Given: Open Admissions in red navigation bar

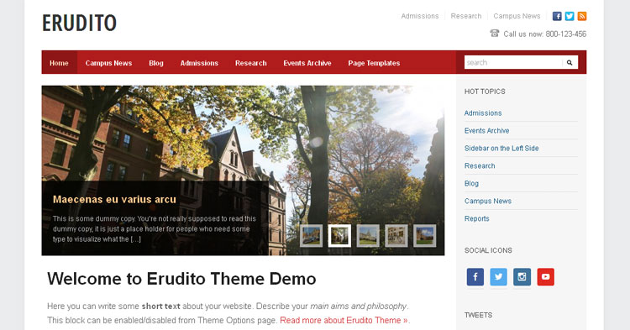Looking at the screenshot, I should [x=199, y=63].
